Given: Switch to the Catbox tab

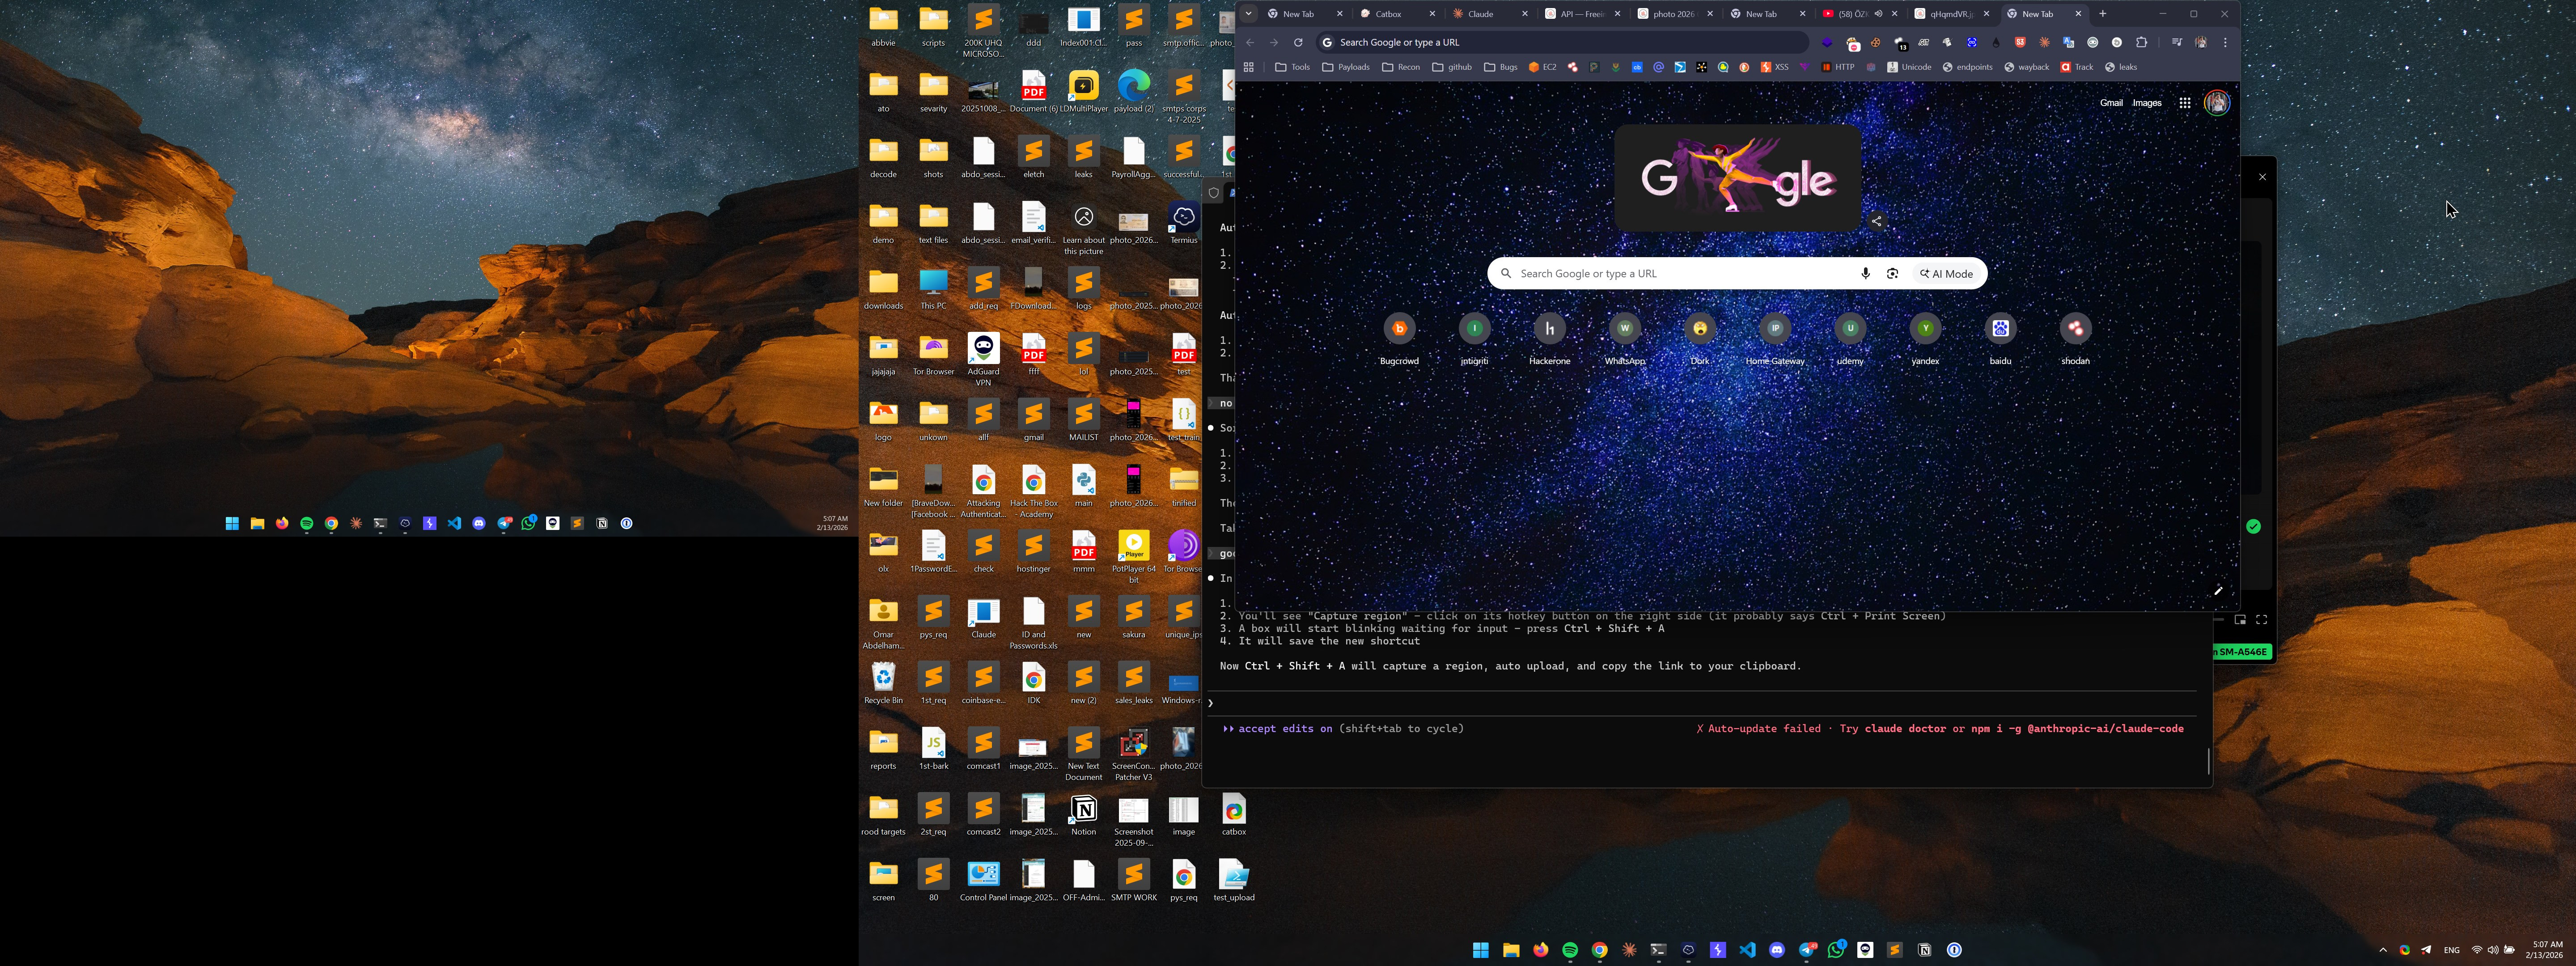Looking at the screenshot, I should tap(1388, 14).
